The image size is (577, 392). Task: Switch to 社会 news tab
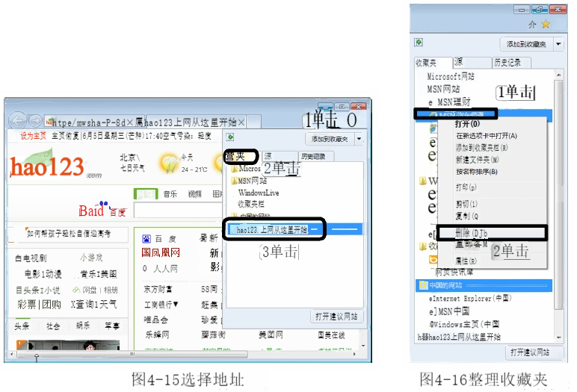[53, 326]
